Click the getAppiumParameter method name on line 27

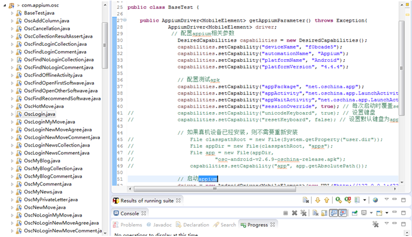[x=277, y=21]
